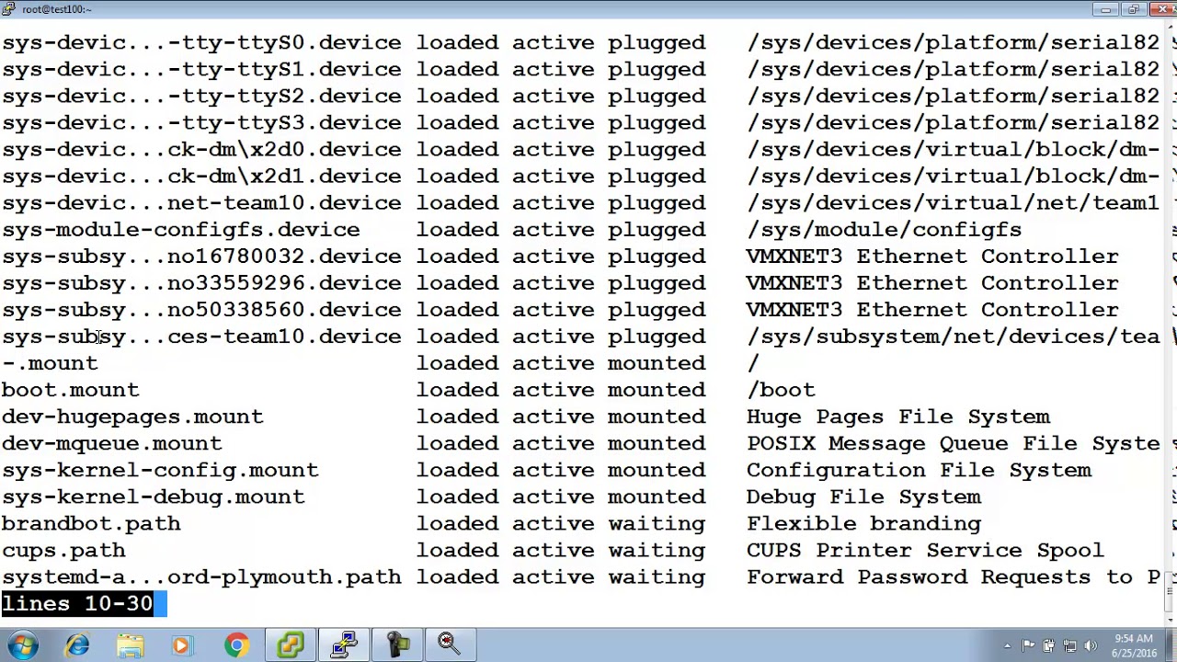Click the sys-module-configfs.device line
Screen dimensions: 1177x662
coord(181,230)
